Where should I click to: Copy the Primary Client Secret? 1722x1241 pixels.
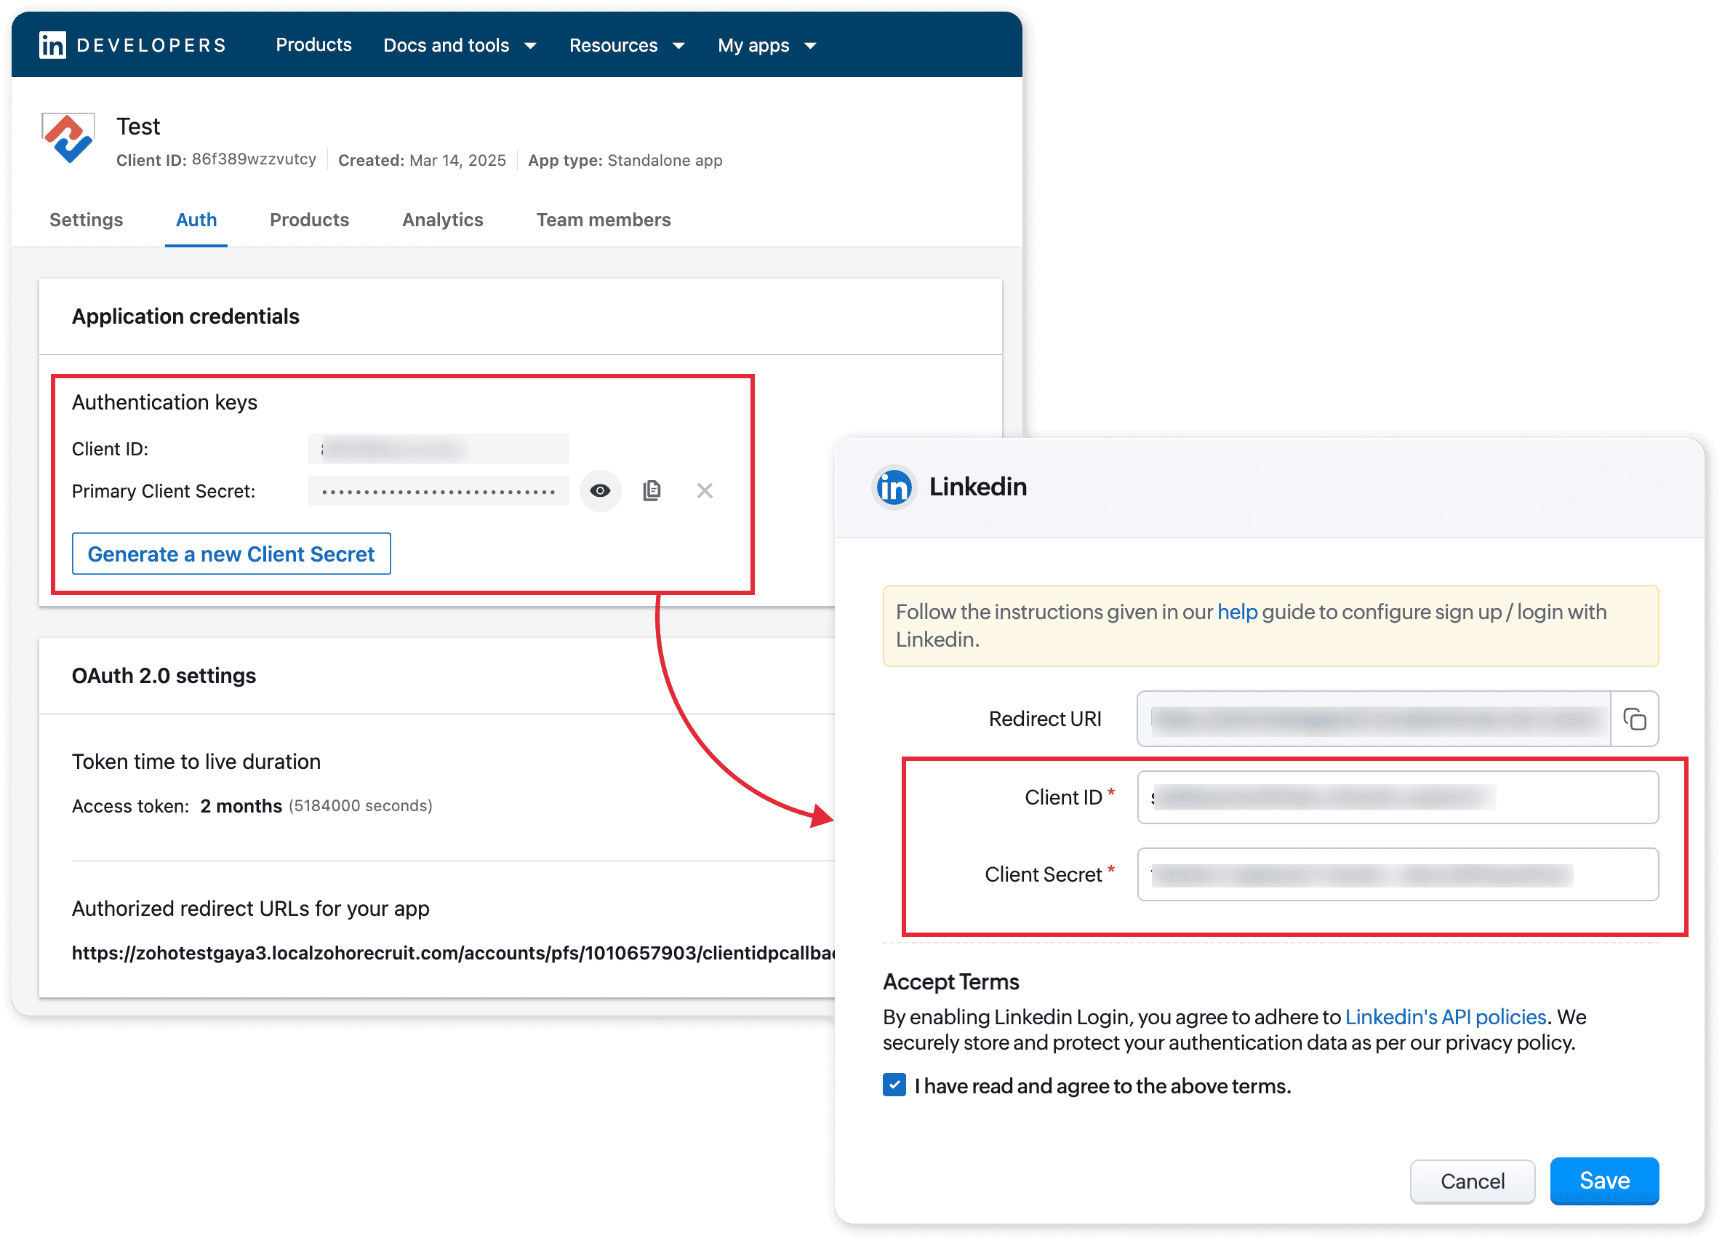coord(652,490)
